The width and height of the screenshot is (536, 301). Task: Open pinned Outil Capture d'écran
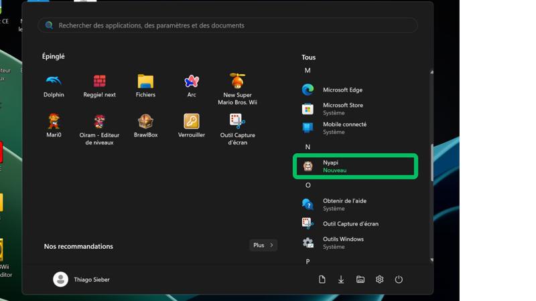tap(237, 128)
